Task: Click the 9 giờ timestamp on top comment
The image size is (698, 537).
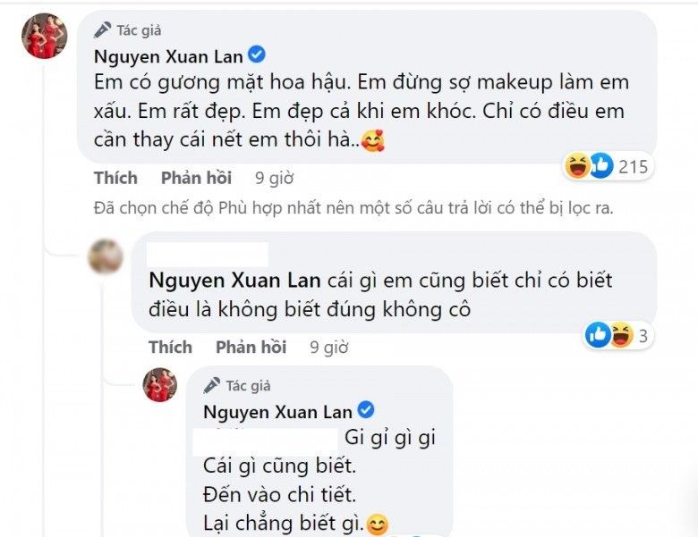Action: pos(274,179)
